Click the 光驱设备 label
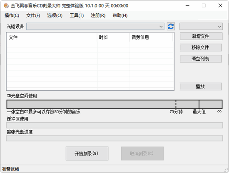This screenshot has height=173, width=229. pyautogui.click(x=15, y=27)
